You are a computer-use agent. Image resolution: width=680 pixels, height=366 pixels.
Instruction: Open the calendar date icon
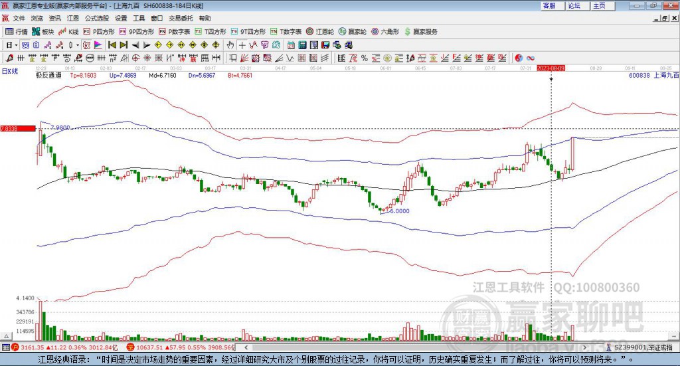point(291,45)
